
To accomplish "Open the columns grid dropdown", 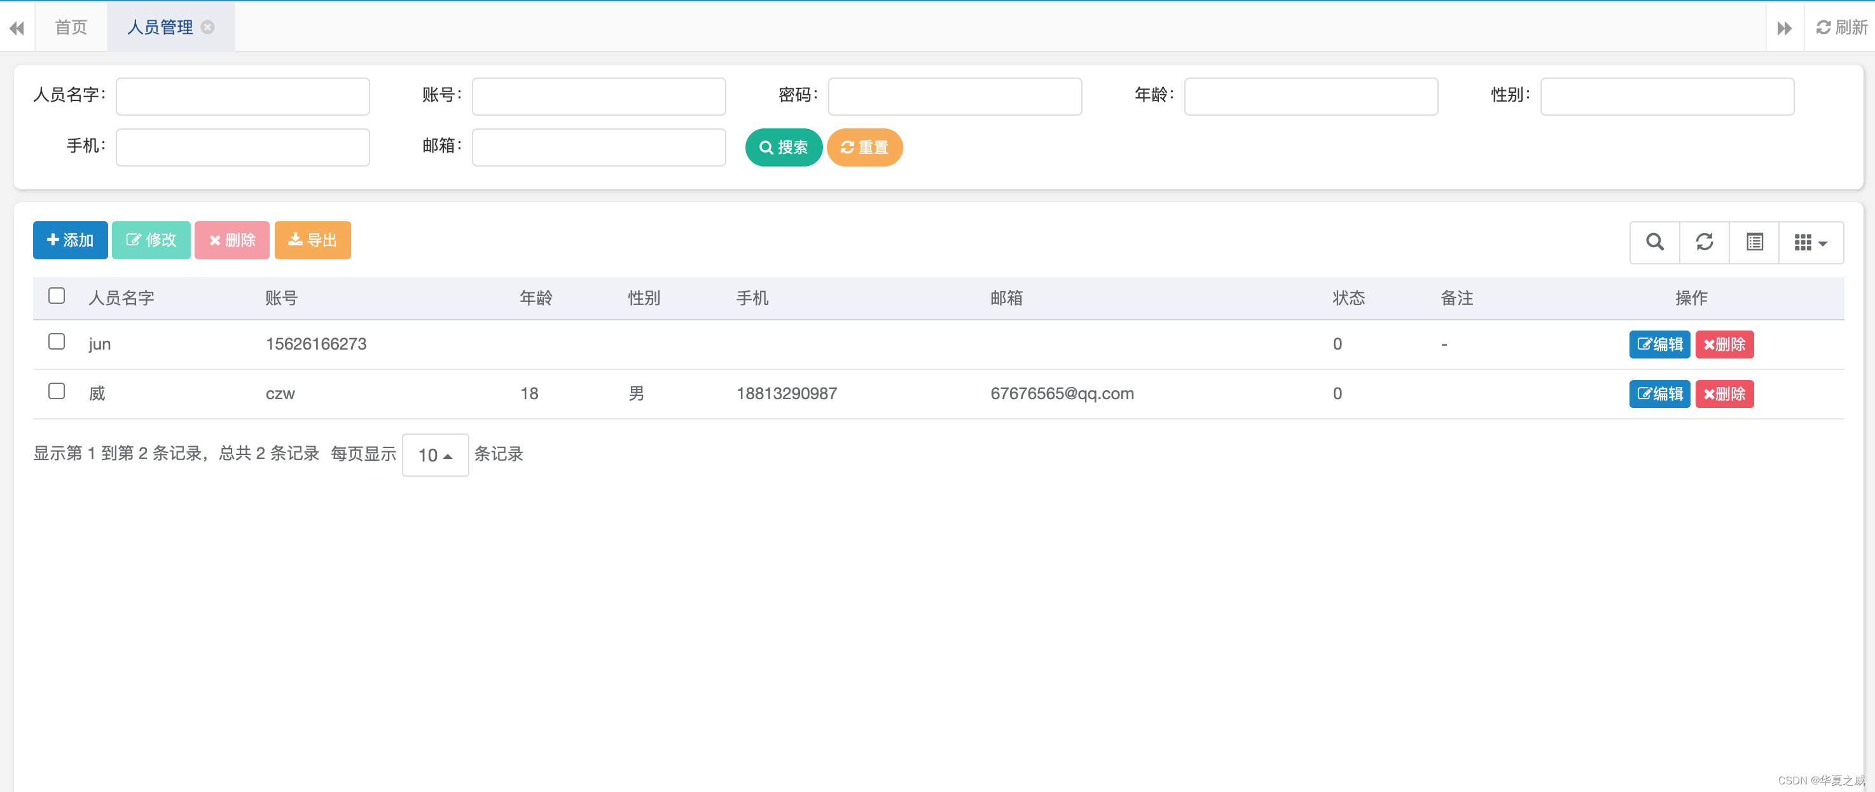I will [x=1810, y=242].
